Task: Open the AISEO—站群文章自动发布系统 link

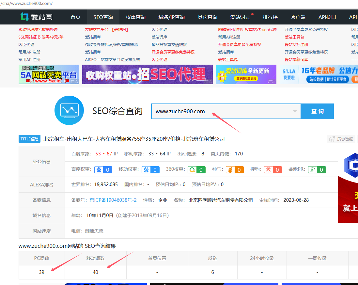Action: (112, 60)
